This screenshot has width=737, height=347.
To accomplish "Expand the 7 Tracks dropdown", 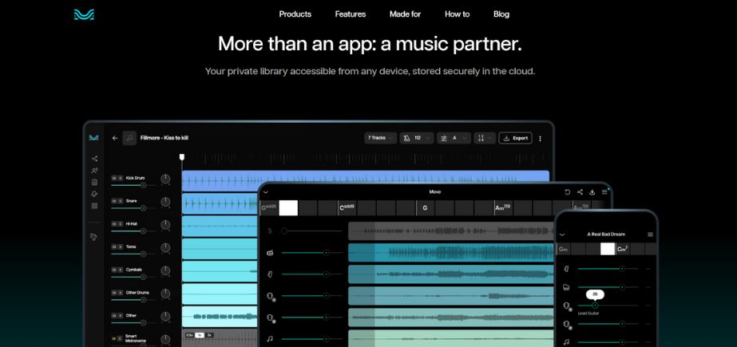I will [380, 138].
